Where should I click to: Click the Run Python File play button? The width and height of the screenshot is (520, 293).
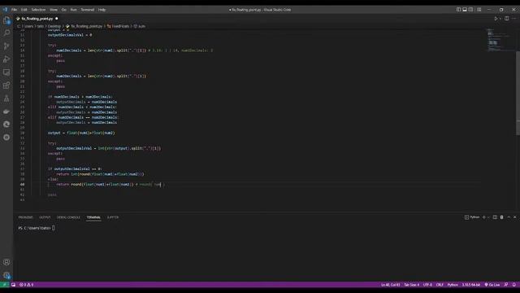point(496,19)
